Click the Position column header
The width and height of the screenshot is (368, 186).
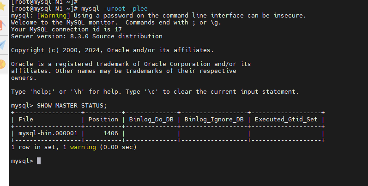pyautogui.click(x=103, y=120)
